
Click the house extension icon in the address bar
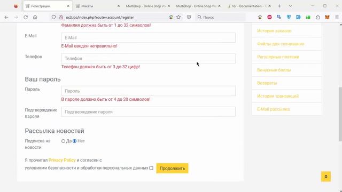click(171, 17)
